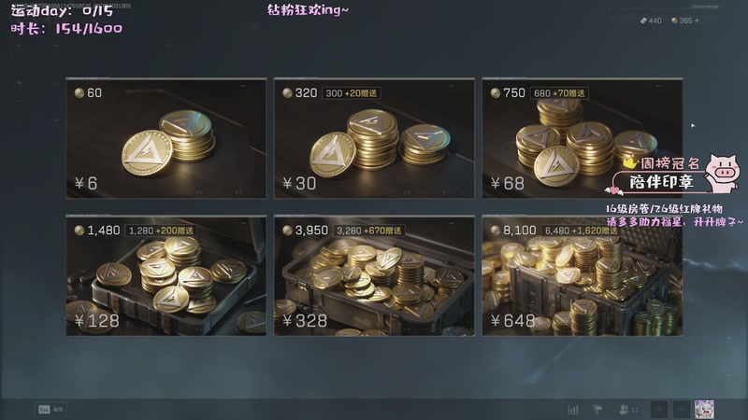Image resolution: width=748 pixels, height=420 pixels.
Task: Click the ticket currency icon showing 440
Action: point(643,21)
